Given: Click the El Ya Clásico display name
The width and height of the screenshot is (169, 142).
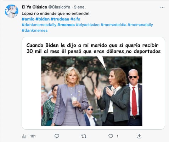Looking at the screenshot, I should [x=34, y=7].
